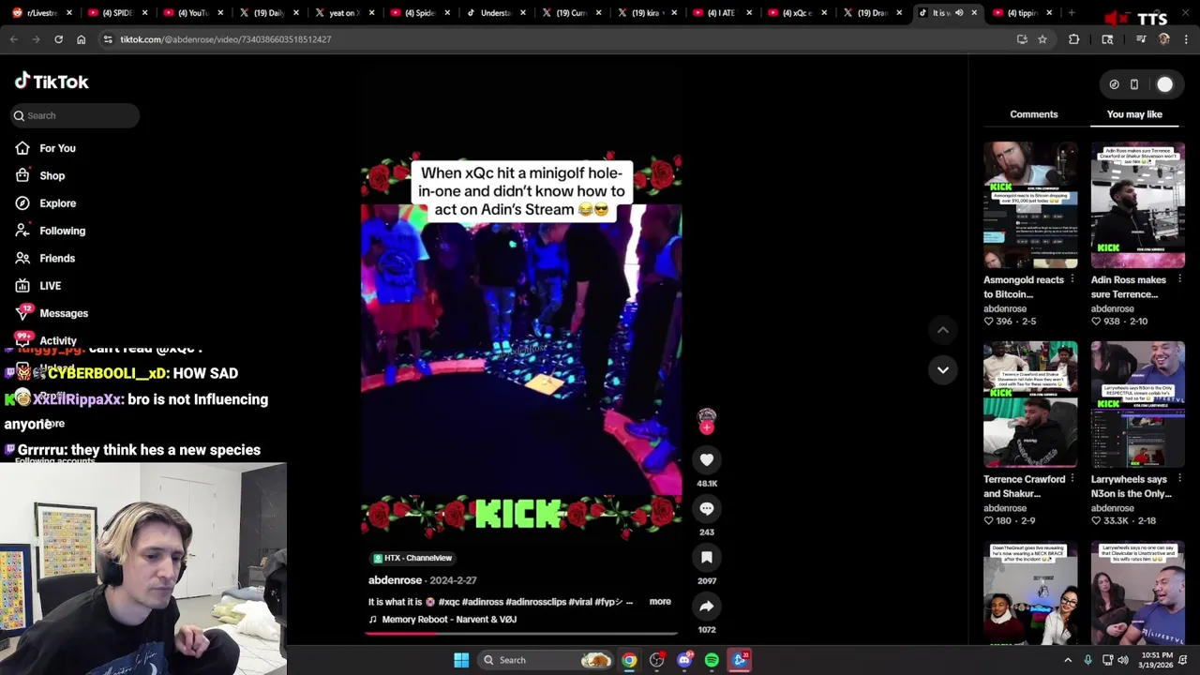This screenshot has height=675, width=1200.
Task: Open the LIVE section
Action: (x=38, y=286)
